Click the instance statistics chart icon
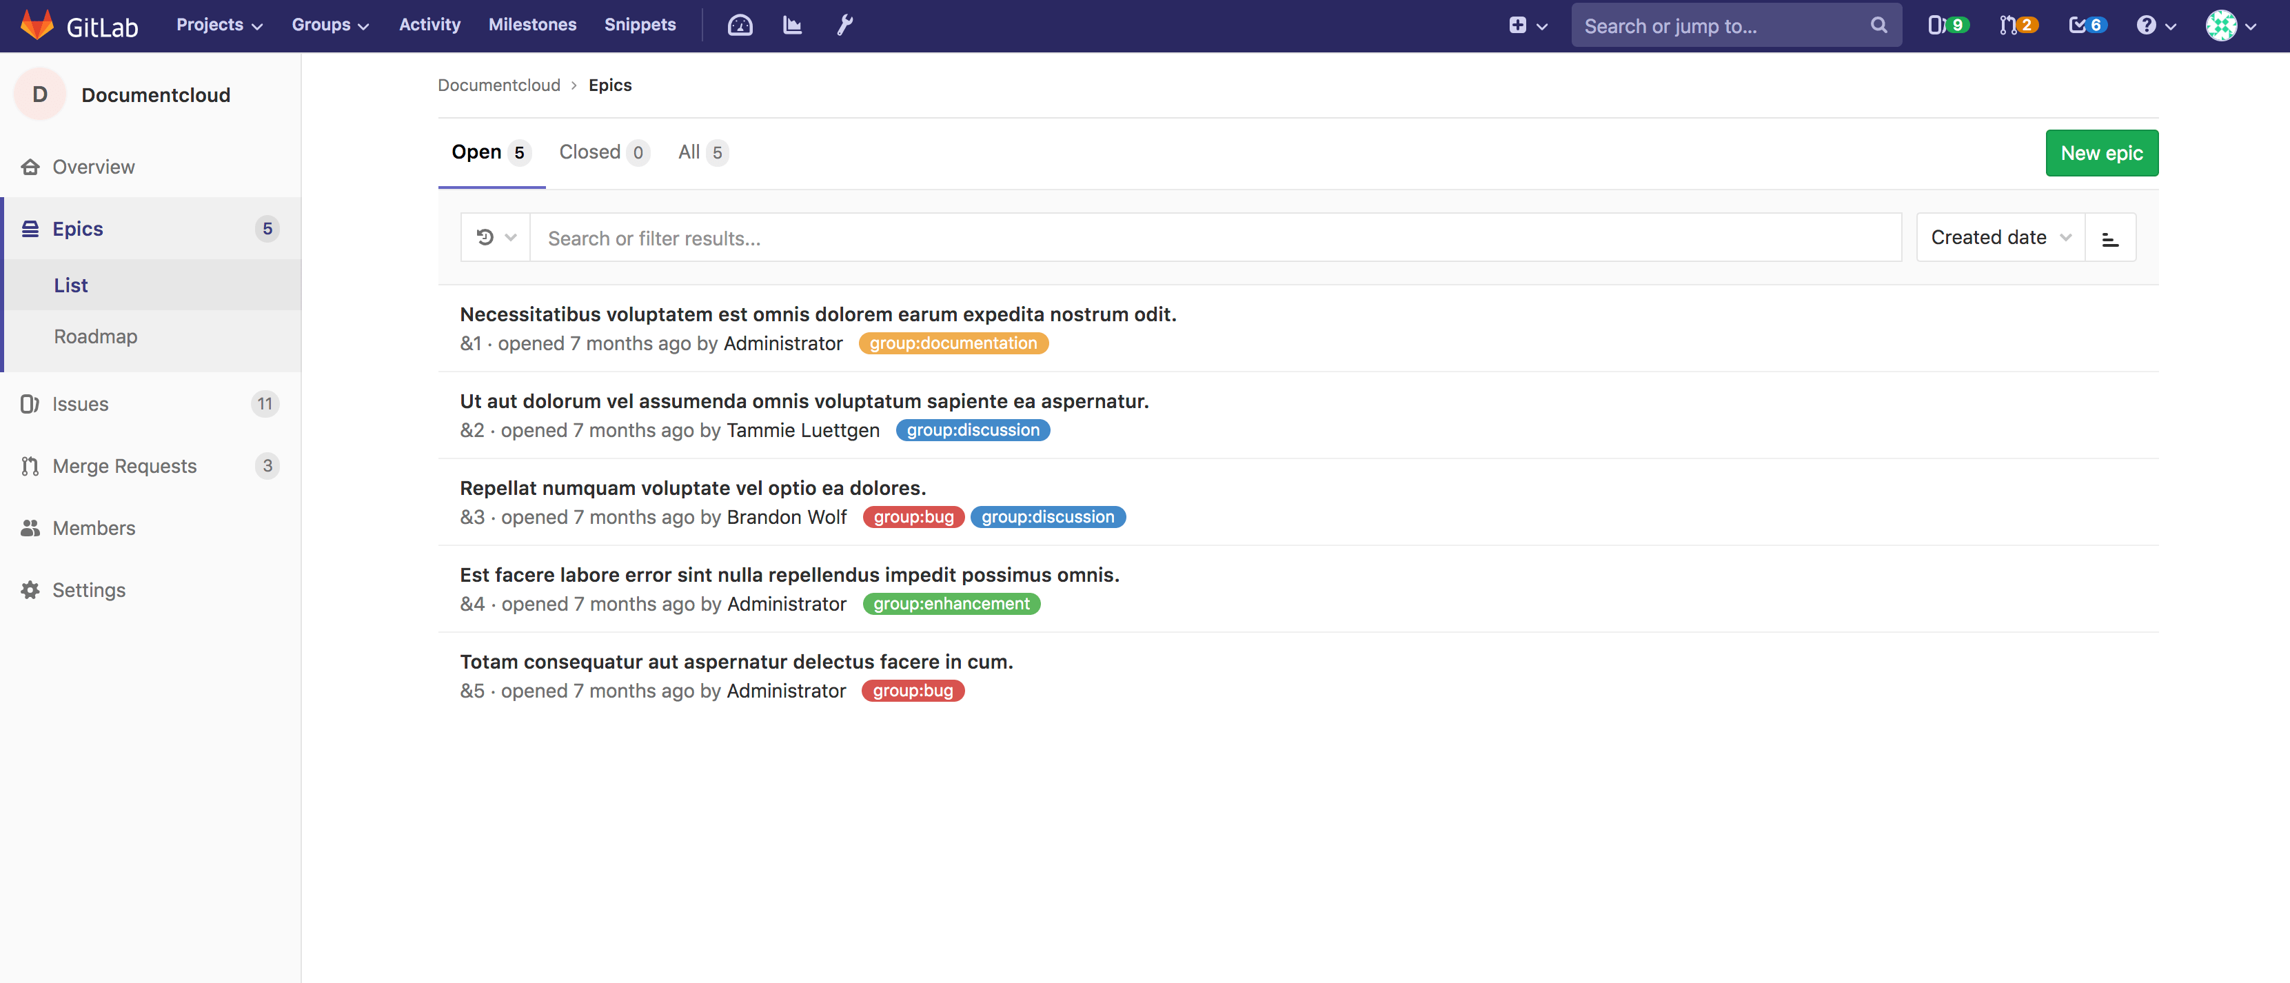 792,25
